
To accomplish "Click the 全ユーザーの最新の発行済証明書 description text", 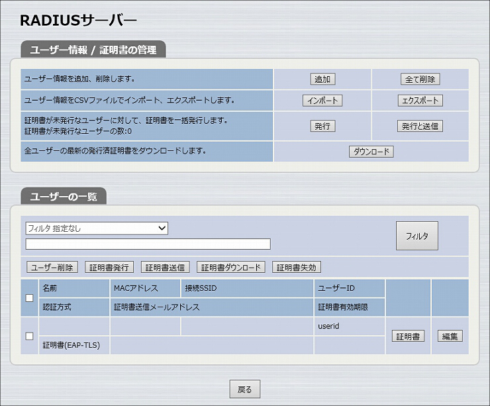I will pos(115,151).
